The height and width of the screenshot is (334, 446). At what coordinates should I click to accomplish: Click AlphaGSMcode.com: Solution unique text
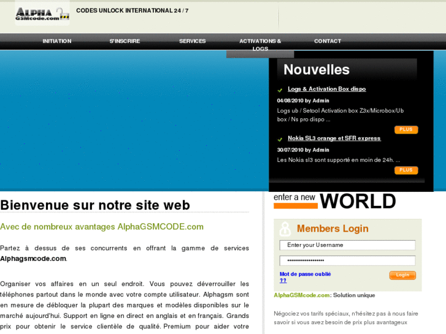click(325, 295)
